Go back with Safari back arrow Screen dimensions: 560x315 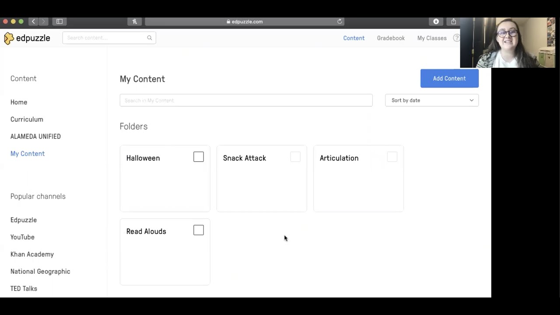[33, 21]
